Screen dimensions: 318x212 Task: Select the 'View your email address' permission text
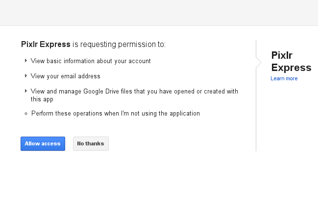click(x=65, y=76)
